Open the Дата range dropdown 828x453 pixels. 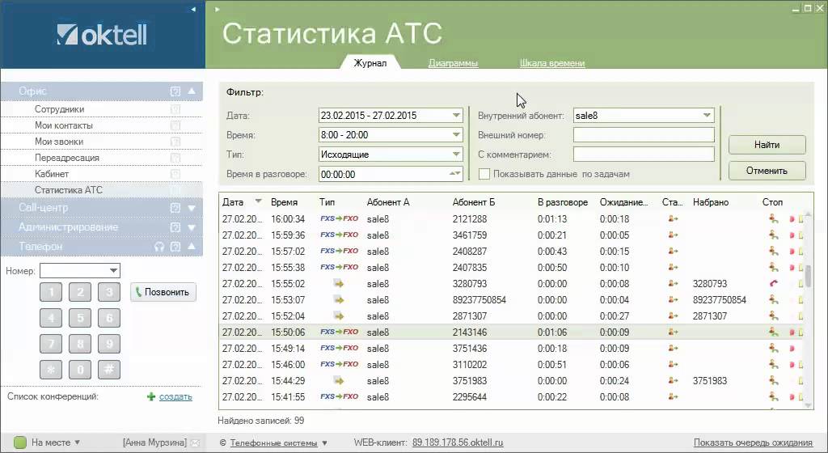tap(456, 115)
